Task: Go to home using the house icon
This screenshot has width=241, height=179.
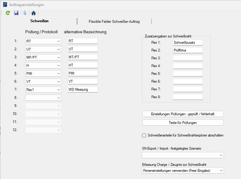Action: (33, 13)
